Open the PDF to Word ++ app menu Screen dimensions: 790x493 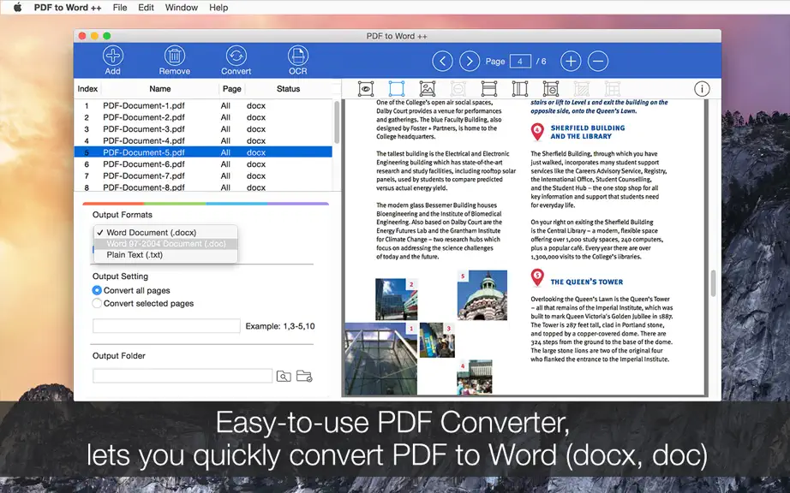[x=68, y=8]
